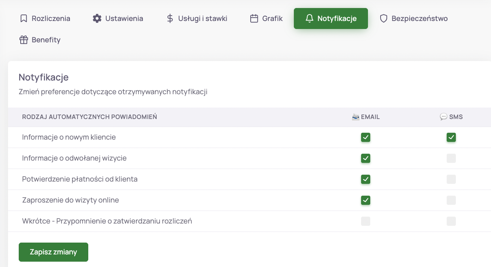Enable SMS for Potwierdzenie płatności od klienta
Screen dimensions: 491x267
coord(451,179)
